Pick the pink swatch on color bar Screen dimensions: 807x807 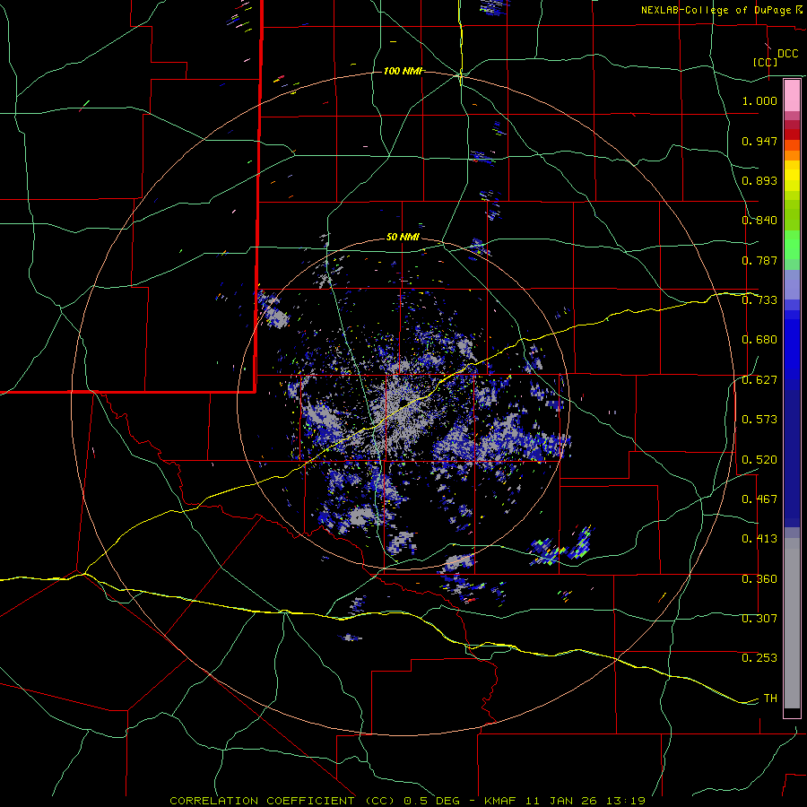[x=792, y=95]
